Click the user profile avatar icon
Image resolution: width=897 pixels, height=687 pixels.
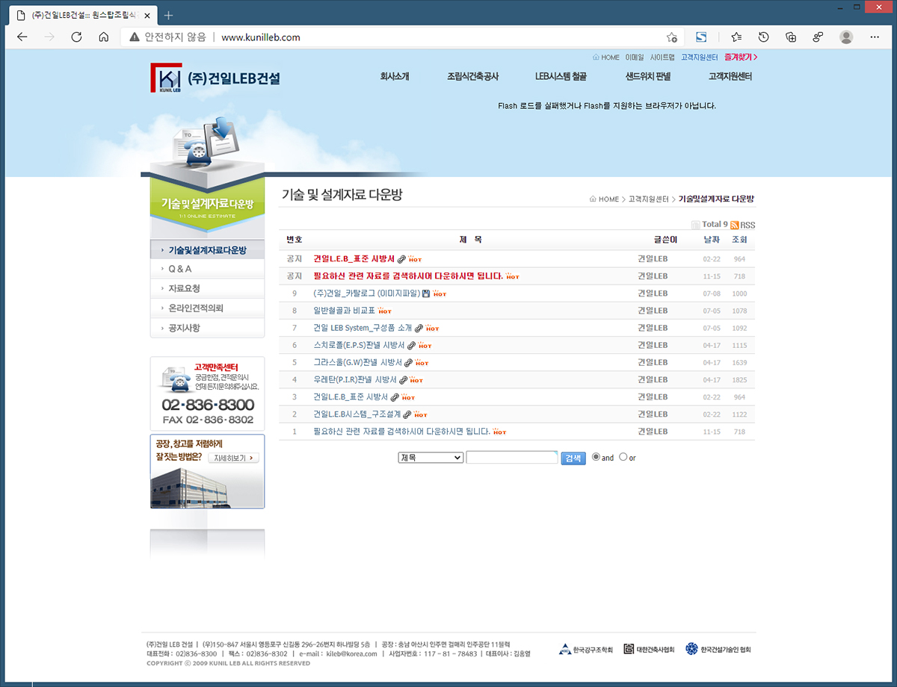coord(846,37)
